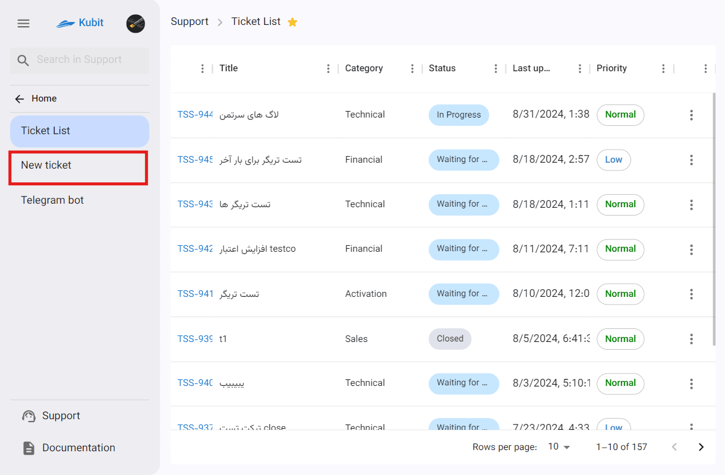Screen dimensions: 725x475
Task: Click the Low priority badge of TSS-945
Action: click(614, 160)
